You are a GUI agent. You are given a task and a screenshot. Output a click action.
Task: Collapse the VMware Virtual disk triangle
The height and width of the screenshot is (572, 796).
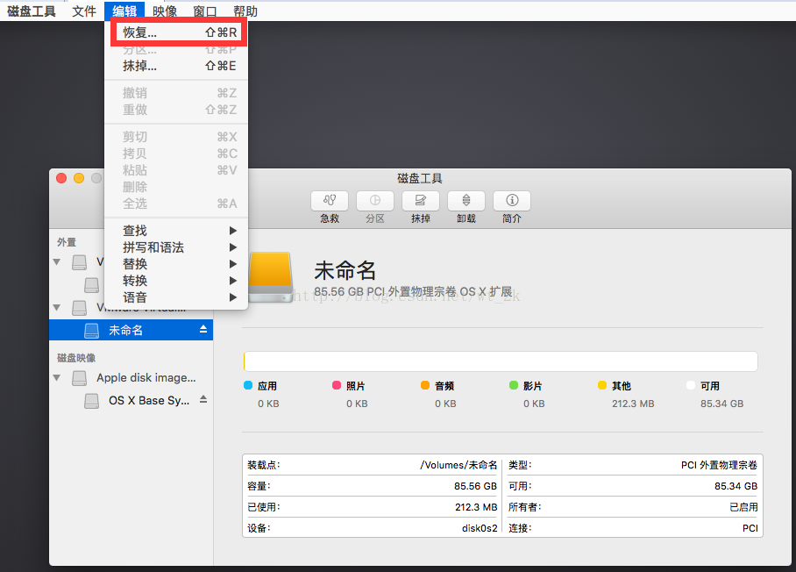pos(57,307)
